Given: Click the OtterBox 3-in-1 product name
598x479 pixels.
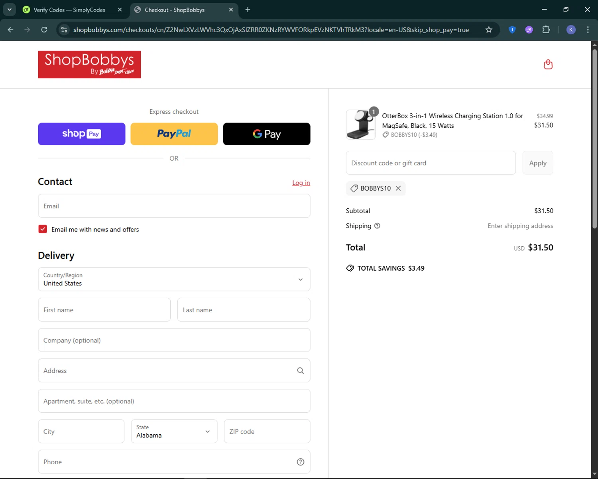Looking at the screenshot, I should tap(452, 121).
